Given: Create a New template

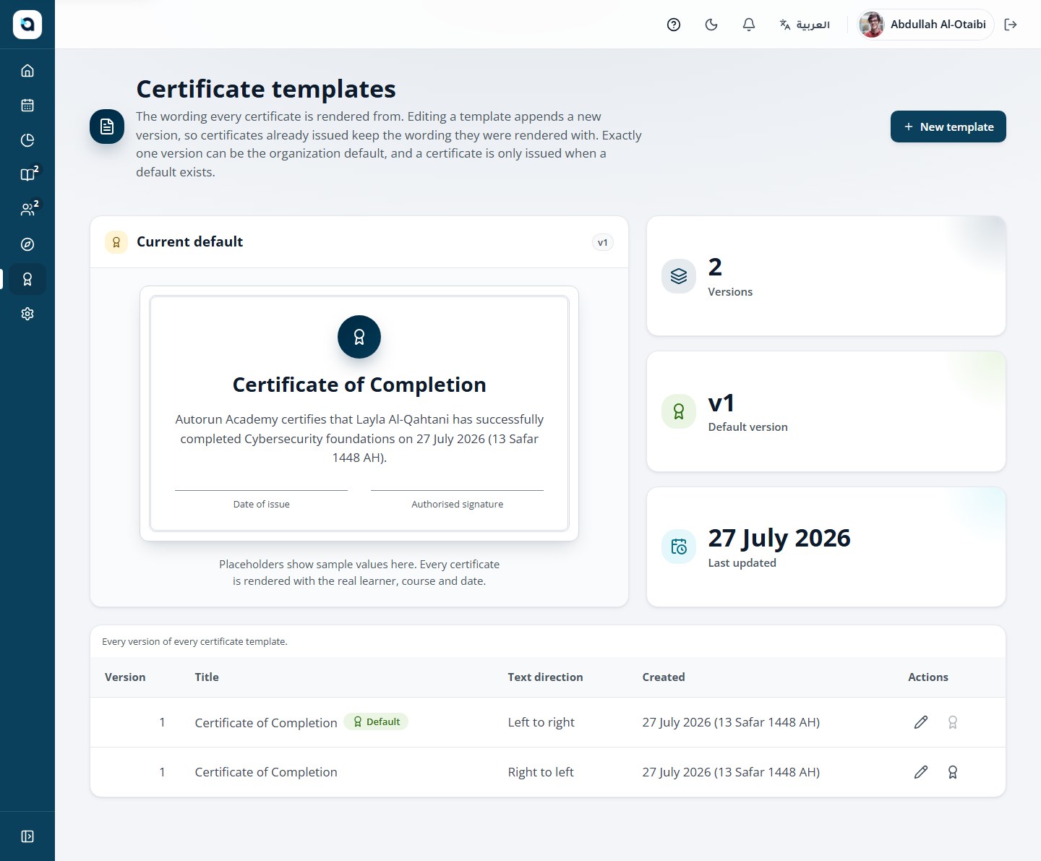Looking at the screenshot, I should pyautogui.click(x=948, y=127).
